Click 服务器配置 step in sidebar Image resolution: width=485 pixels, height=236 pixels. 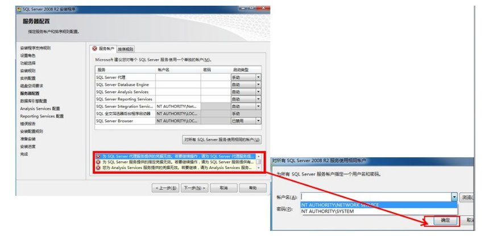coord(30,93)
